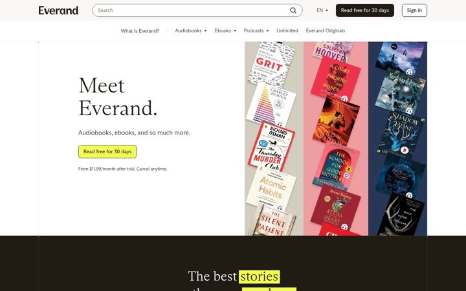
Task: Open The Thursday Murder Club cover
Action: click(271, 146)
